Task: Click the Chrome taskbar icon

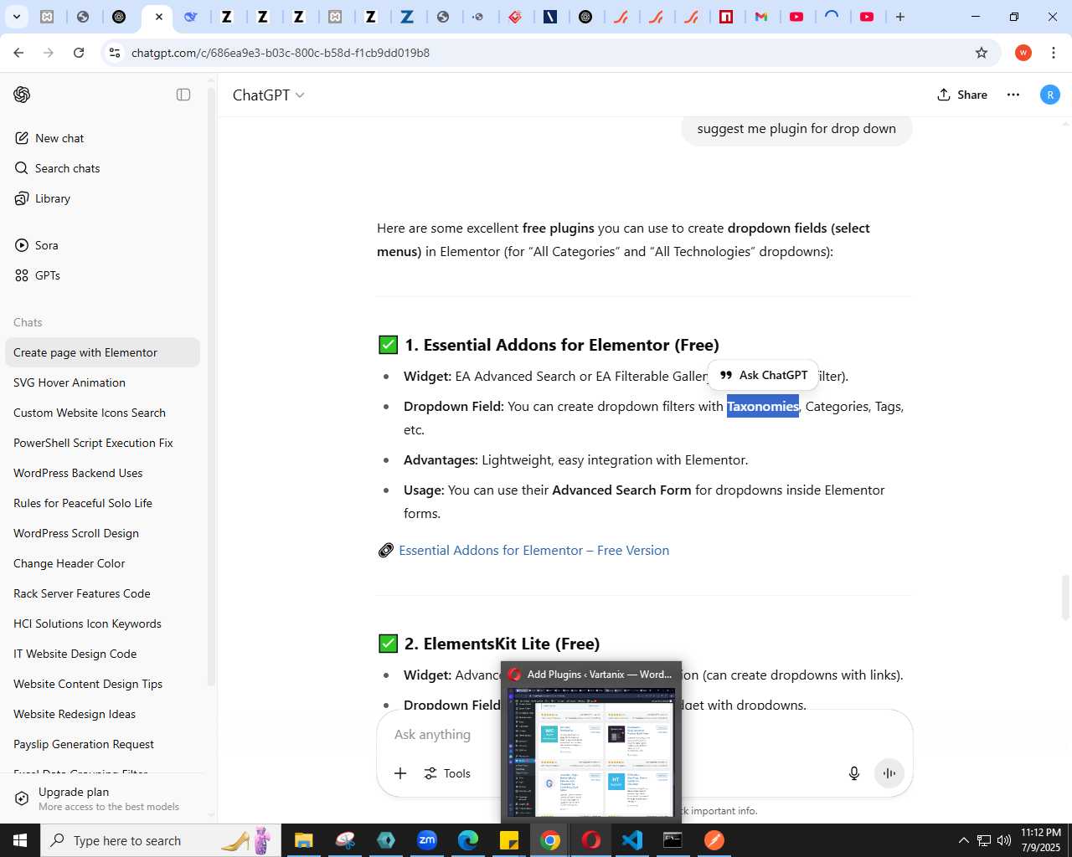Action: click(x=550, y=840)
